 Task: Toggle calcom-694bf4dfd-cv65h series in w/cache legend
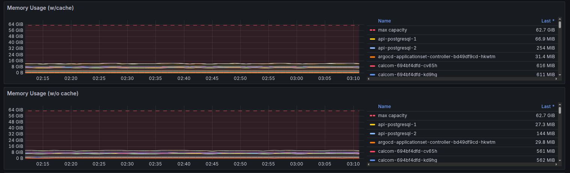pyautogui.click(x=407, y=66)
